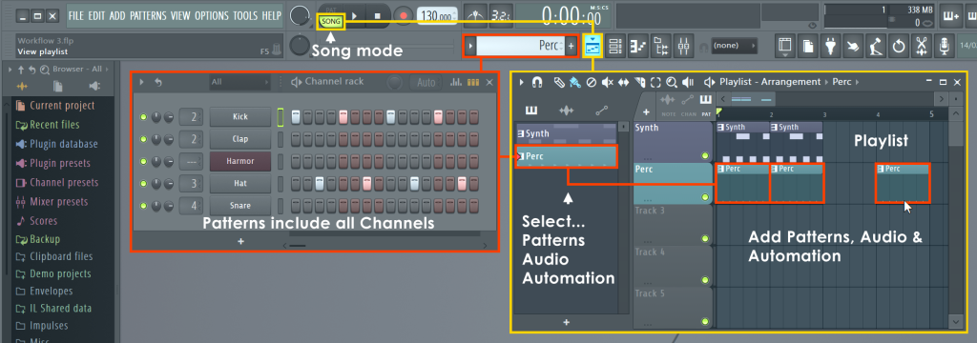Screen dimensions: 977x343
Task: Open the PATTERNS menu
Action: [148, 15]
